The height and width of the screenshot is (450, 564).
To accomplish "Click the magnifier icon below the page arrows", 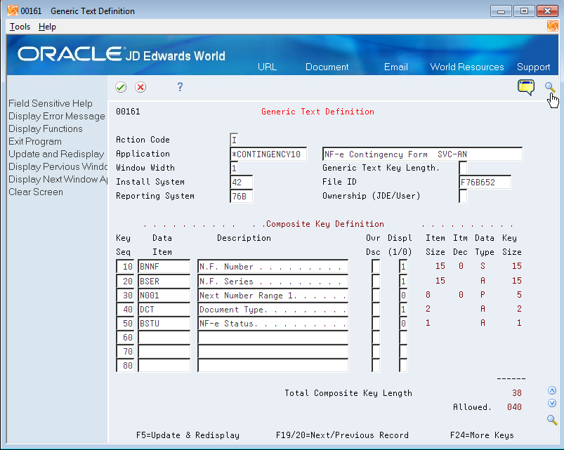I will point(552,419).
